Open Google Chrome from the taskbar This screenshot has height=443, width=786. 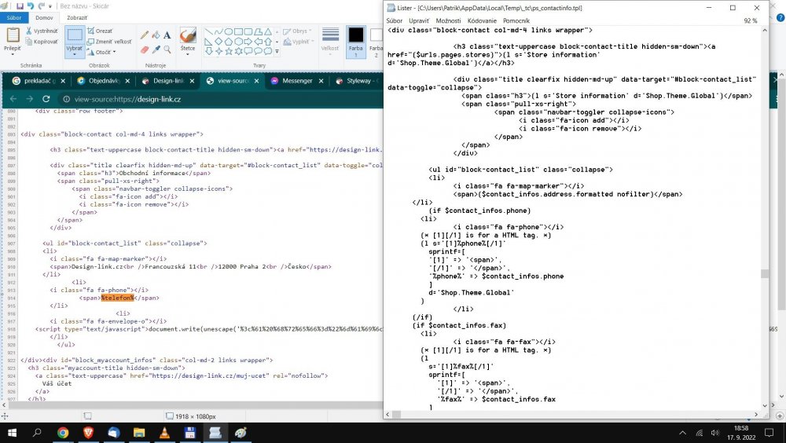click(63, 433)
